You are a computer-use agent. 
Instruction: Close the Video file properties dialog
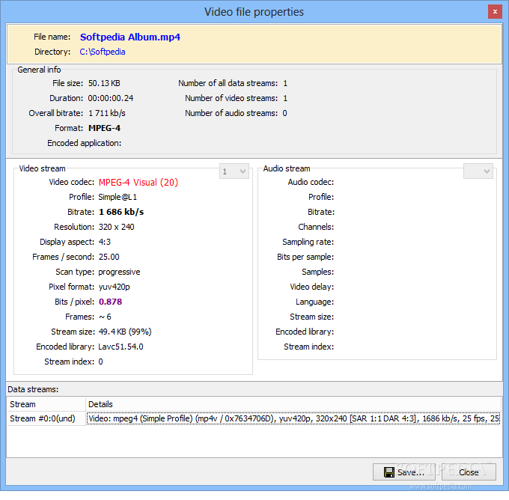point(469,472)
